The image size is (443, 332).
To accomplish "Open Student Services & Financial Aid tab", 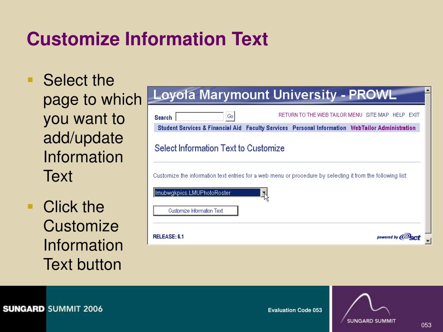I will click(199, 128).
